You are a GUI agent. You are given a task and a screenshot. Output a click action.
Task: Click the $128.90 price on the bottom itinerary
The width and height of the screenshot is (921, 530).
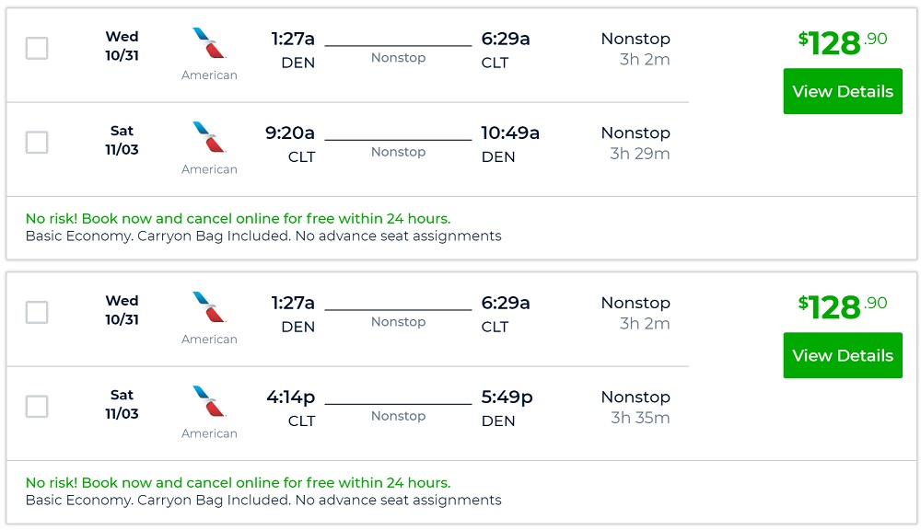pos(842,305)
